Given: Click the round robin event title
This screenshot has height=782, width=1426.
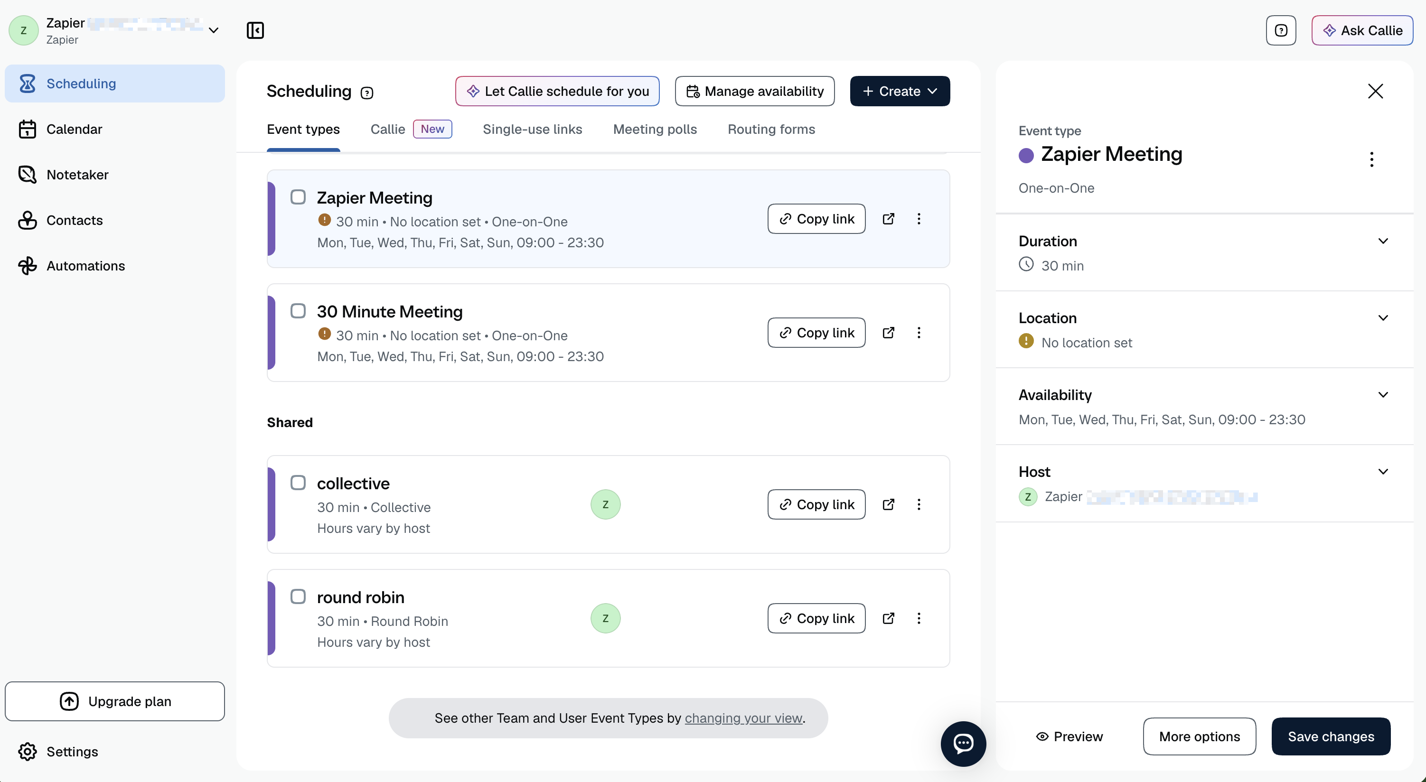Looking at the screenshot, I should coord(360,598).
